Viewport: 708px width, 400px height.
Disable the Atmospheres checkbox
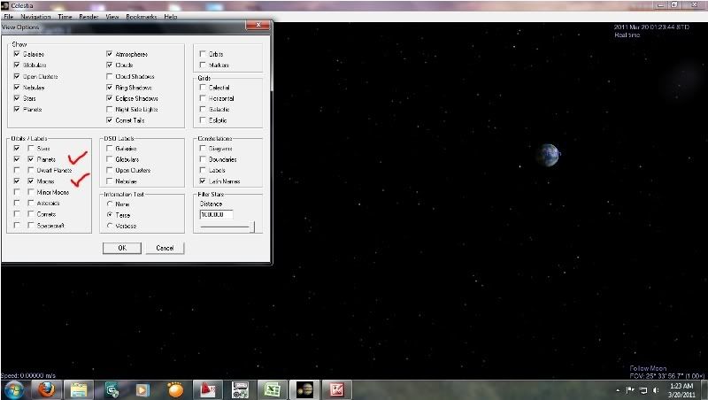pos(109,54)
